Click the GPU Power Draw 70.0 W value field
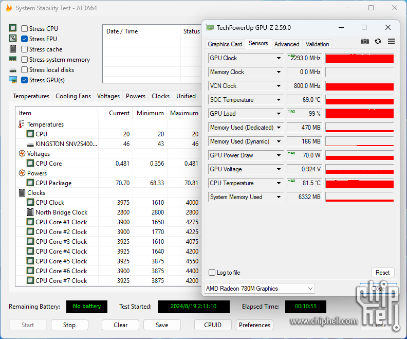 (x=304, y=155)
